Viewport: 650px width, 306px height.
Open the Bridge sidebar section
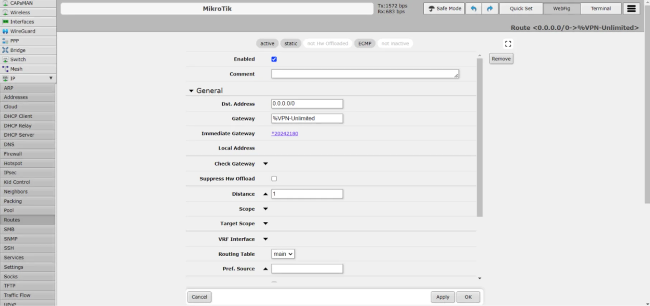click(x=18, y=50)
